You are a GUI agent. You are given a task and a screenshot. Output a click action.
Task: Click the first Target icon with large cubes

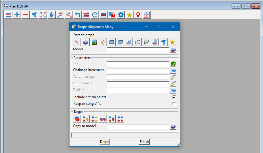77,119
